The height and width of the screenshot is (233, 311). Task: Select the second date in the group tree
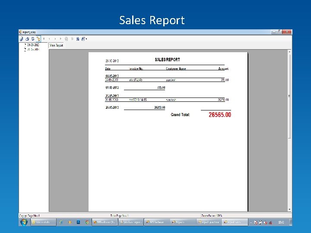tap(33, 49)
